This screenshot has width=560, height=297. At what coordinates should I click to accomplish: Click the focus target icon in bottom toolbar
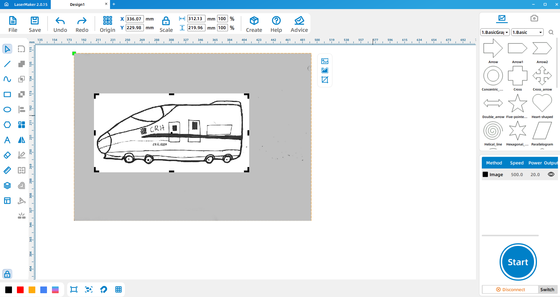pos(89,289)
